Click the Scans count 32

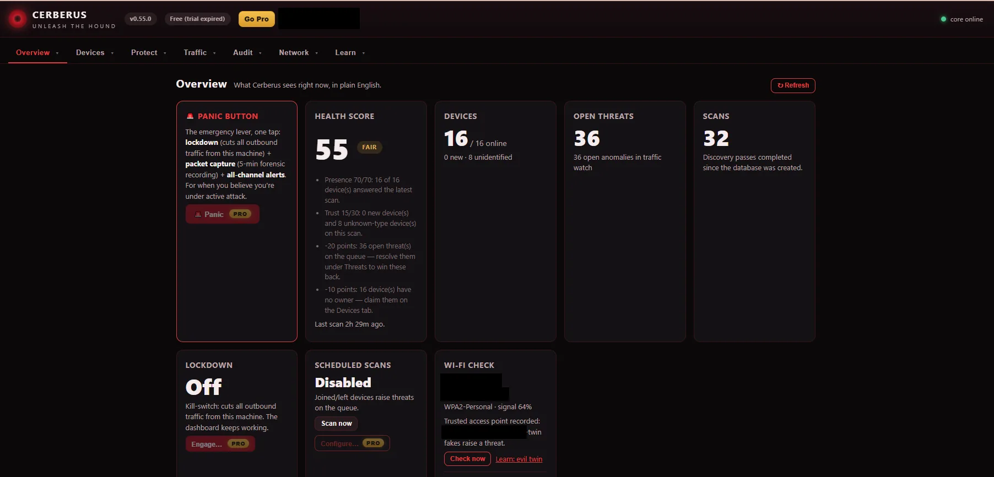(716, 139)
